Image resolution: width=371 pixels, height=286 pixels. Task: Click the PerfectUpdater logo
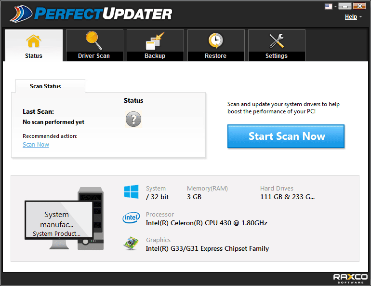[x=91, y=14]
